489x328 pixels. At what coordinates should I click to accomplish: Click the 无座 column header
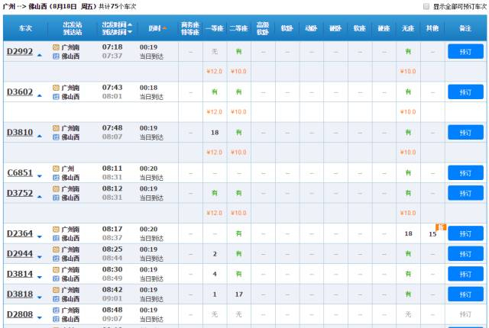[408, 28]
